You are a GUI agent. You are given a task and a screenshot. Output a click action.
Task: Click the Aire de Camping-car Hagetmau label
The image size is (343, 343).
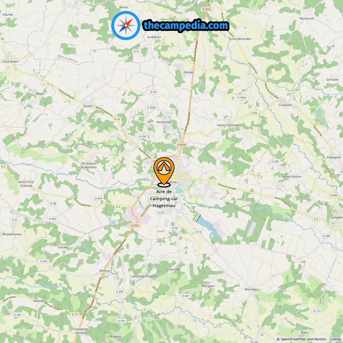click(164, 199)
